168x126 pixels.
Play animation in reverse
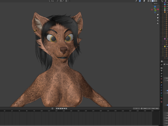(x=61, y=108)
